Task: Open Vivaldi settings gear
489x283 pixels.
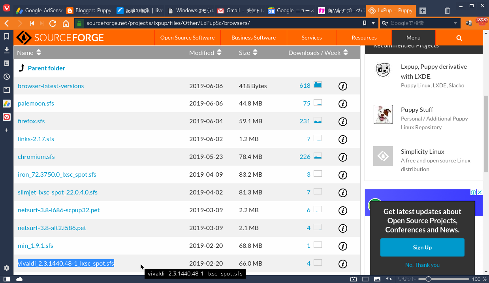Action: 7,268
